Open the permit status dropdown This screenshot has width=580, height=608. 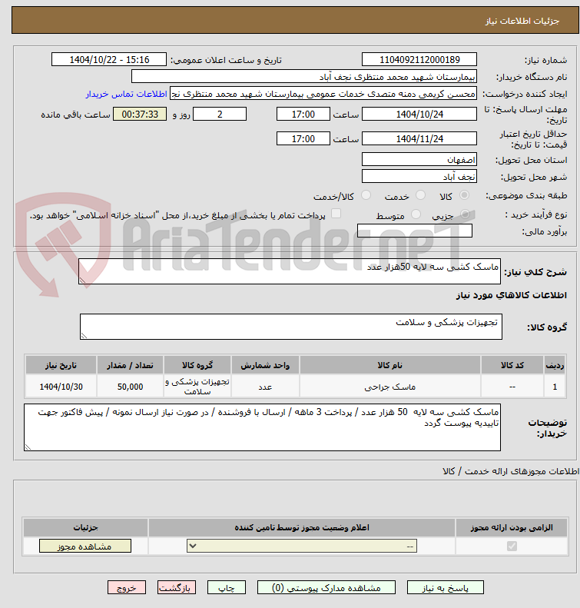click(302, 546)
